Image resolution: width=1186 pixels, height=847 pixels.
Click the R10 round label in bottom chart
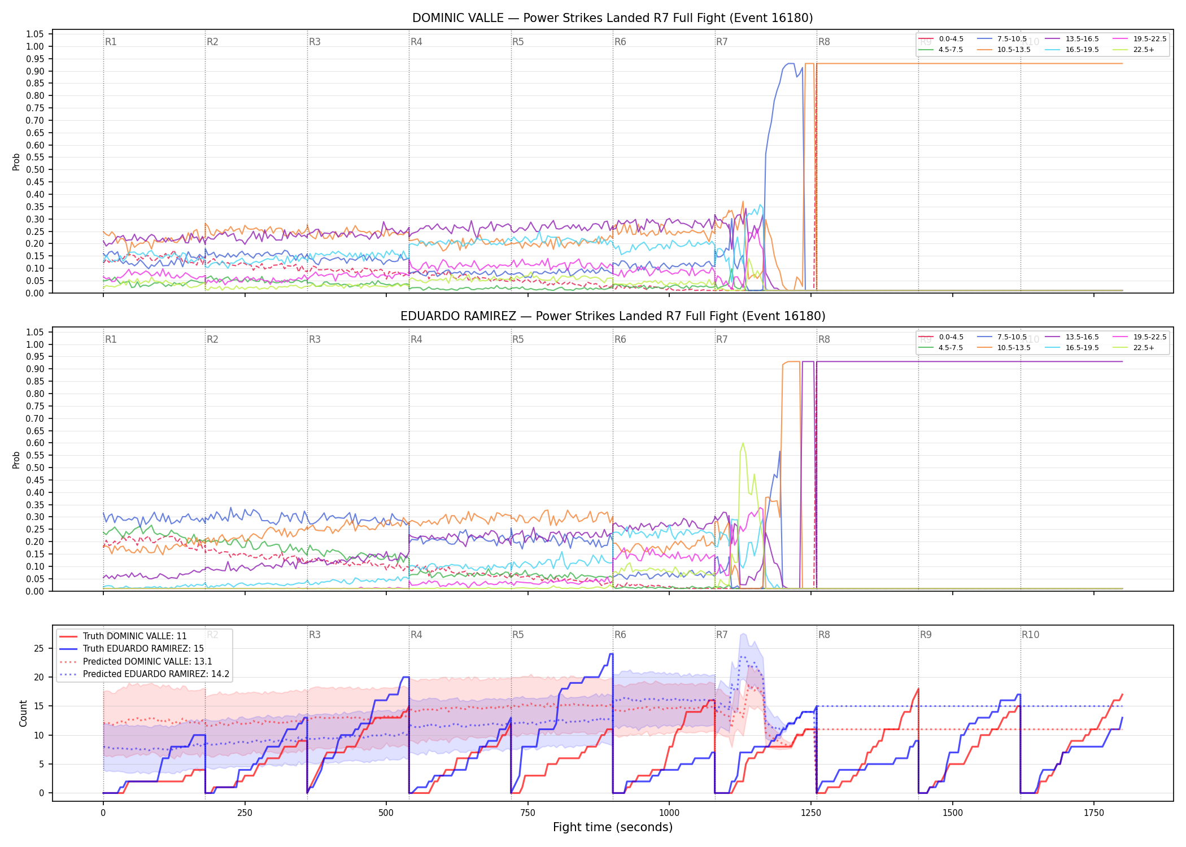tap(1030, 635)
